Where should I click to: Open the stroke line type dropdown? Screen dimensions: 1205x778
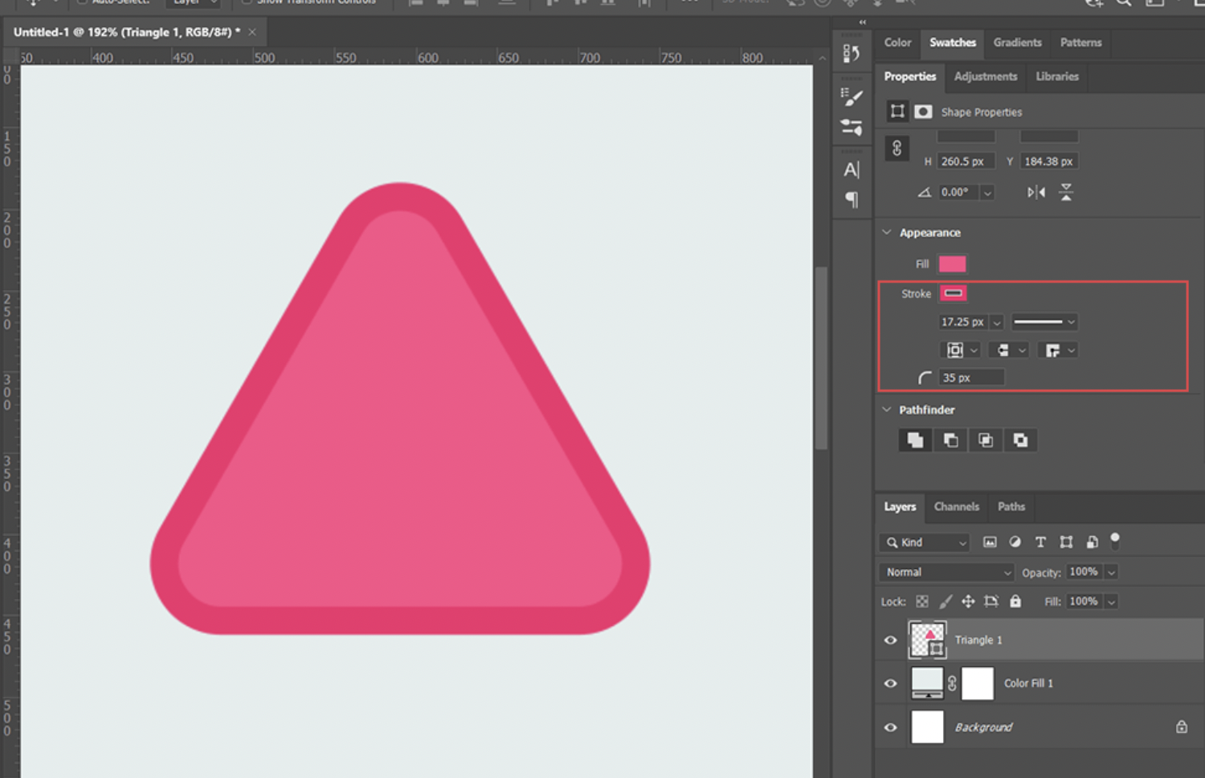pos(1044,322)
